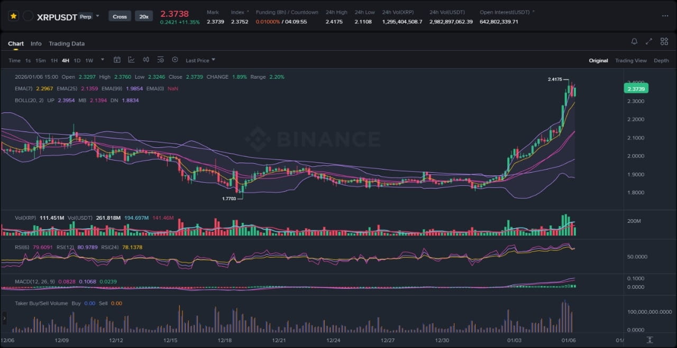Open the Trading Data tab
This screenshot has height=348, width=677.
(67, 44)
